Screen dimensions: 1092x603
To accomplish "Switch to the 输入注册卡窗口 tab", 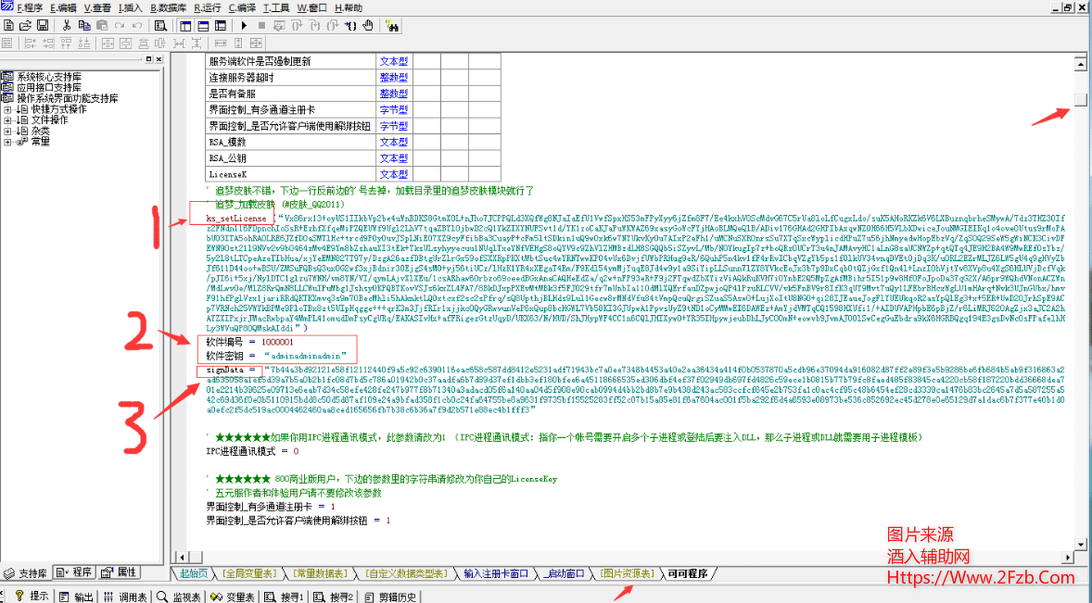I will click(x=496, y=574).
